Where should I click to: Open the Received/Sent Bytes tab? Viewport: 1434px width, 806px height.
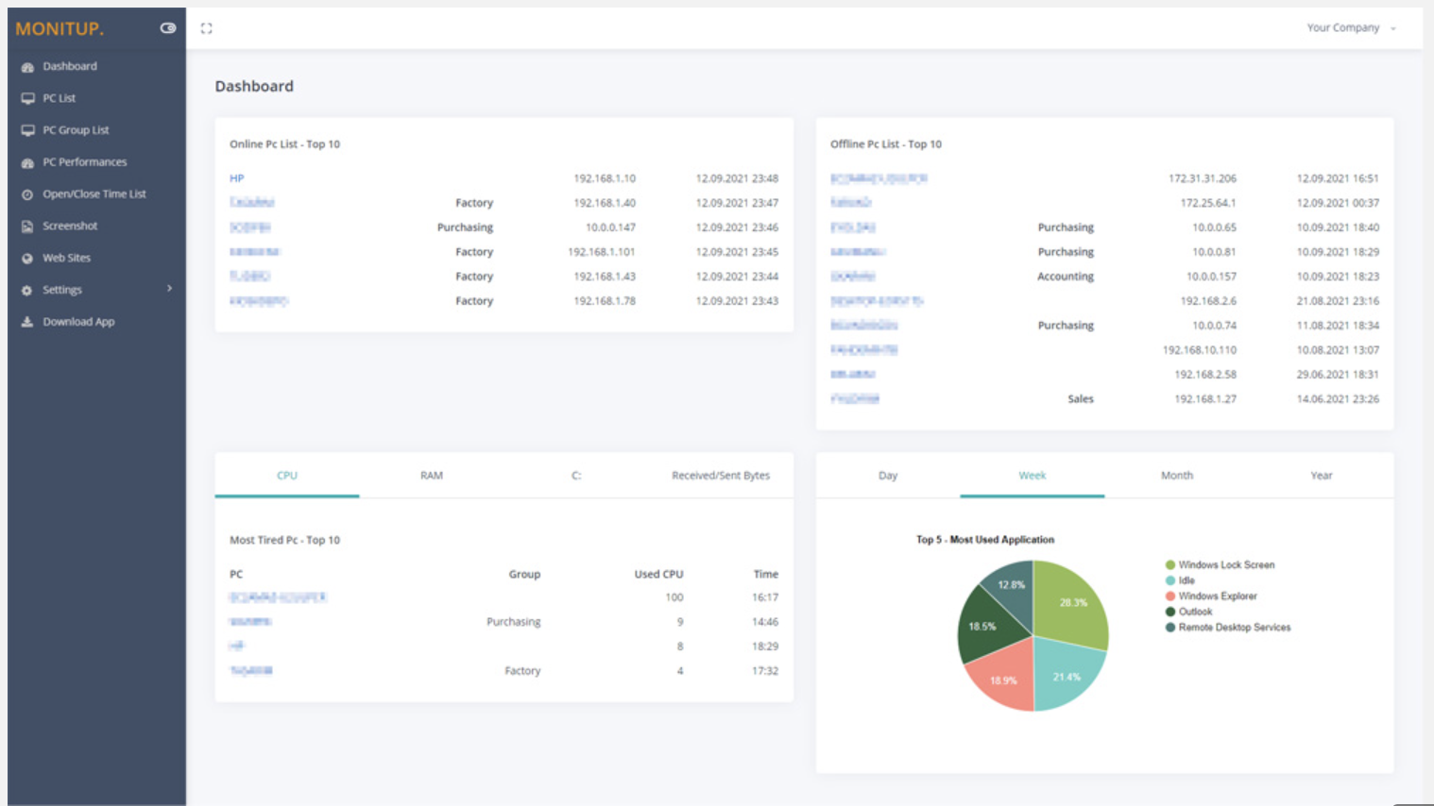[x=724, y=475]
